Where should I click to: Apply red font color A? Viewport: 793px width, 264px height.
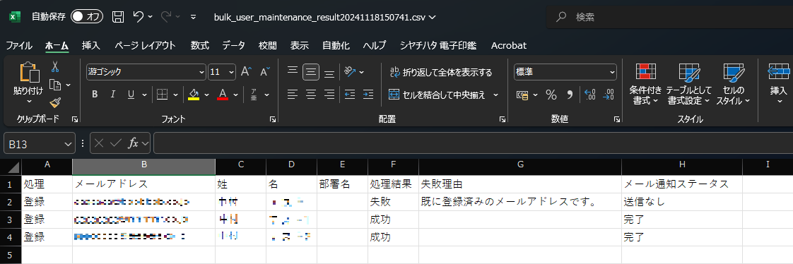point(223,94)
